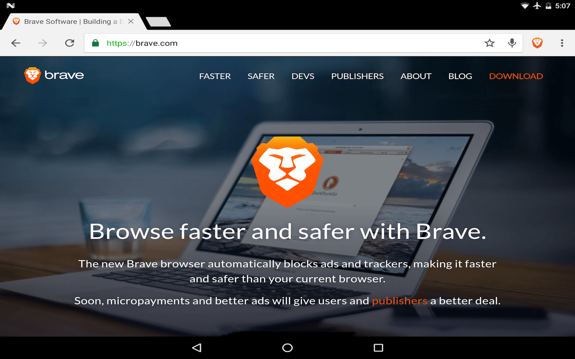The height and width of the screenshot is (359, 575).
Task: Click the bookmark star icon
Action: pyautogui.click(x=490, y=43)
